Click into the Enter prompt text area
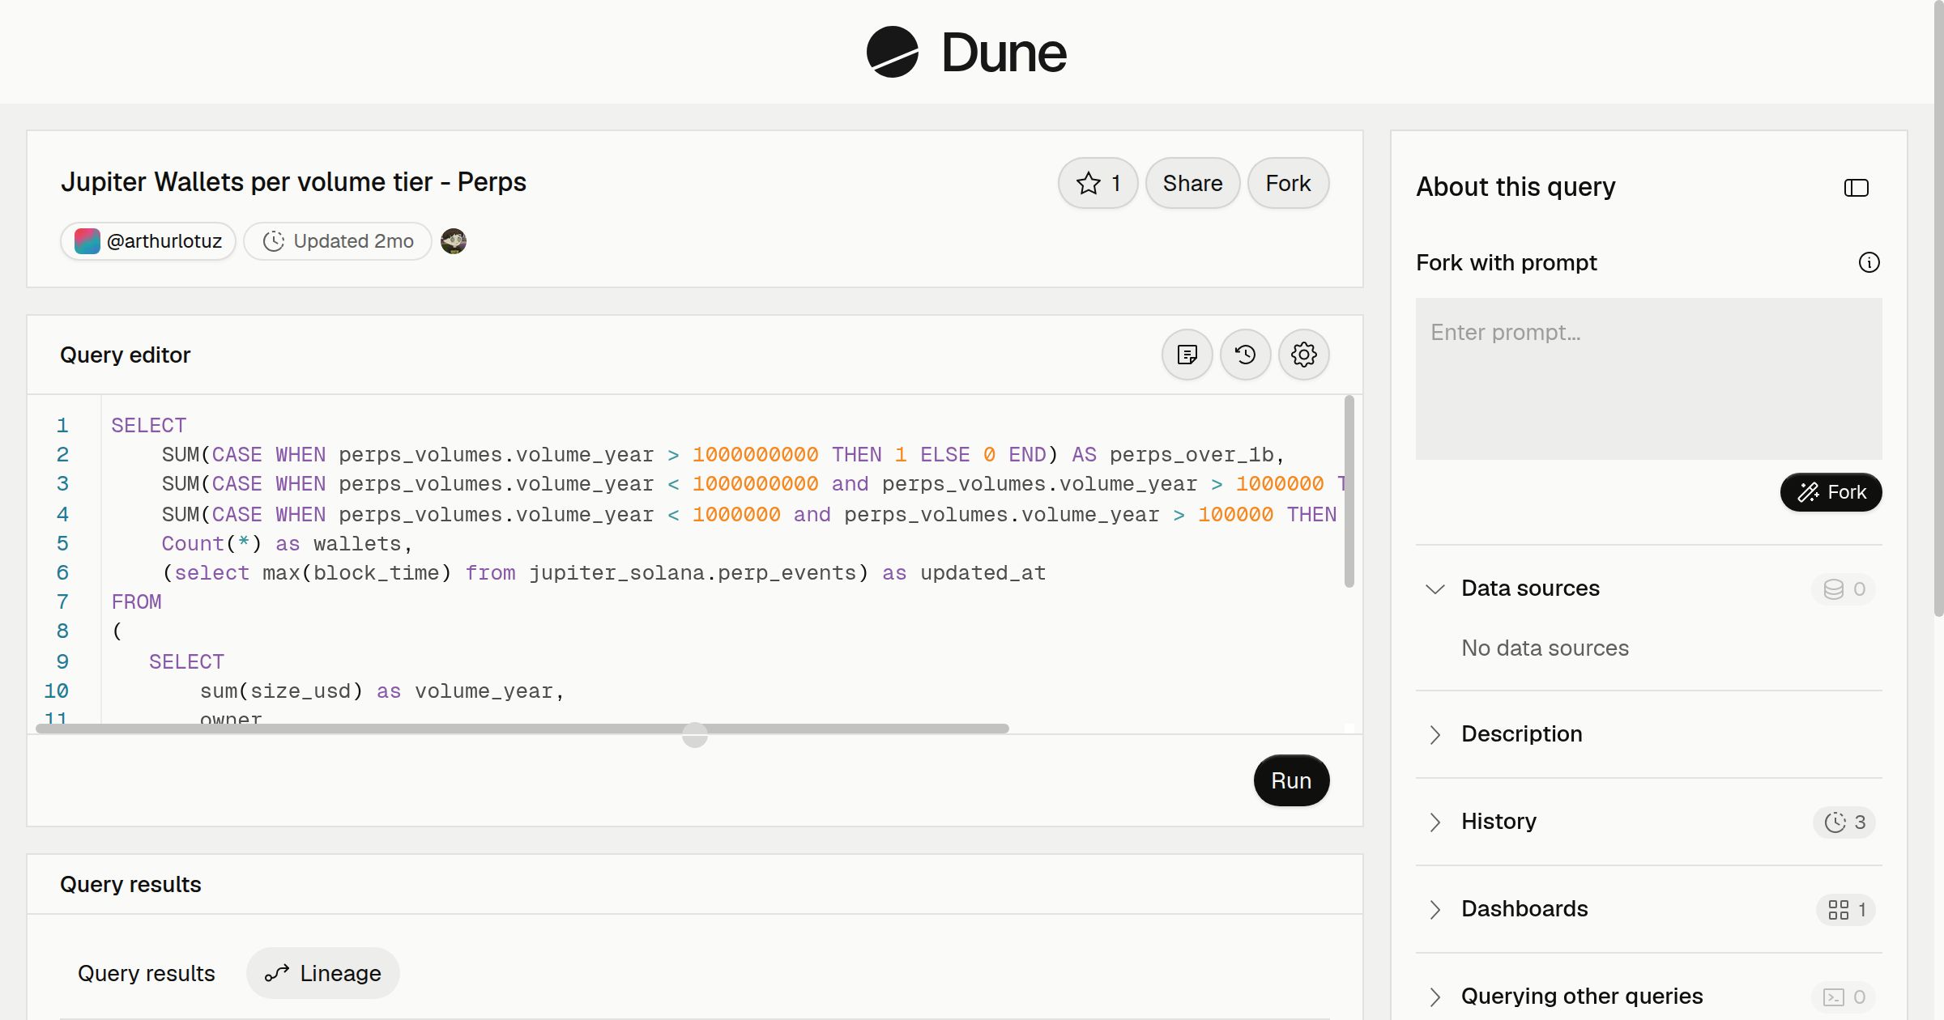 (1649, 379)
